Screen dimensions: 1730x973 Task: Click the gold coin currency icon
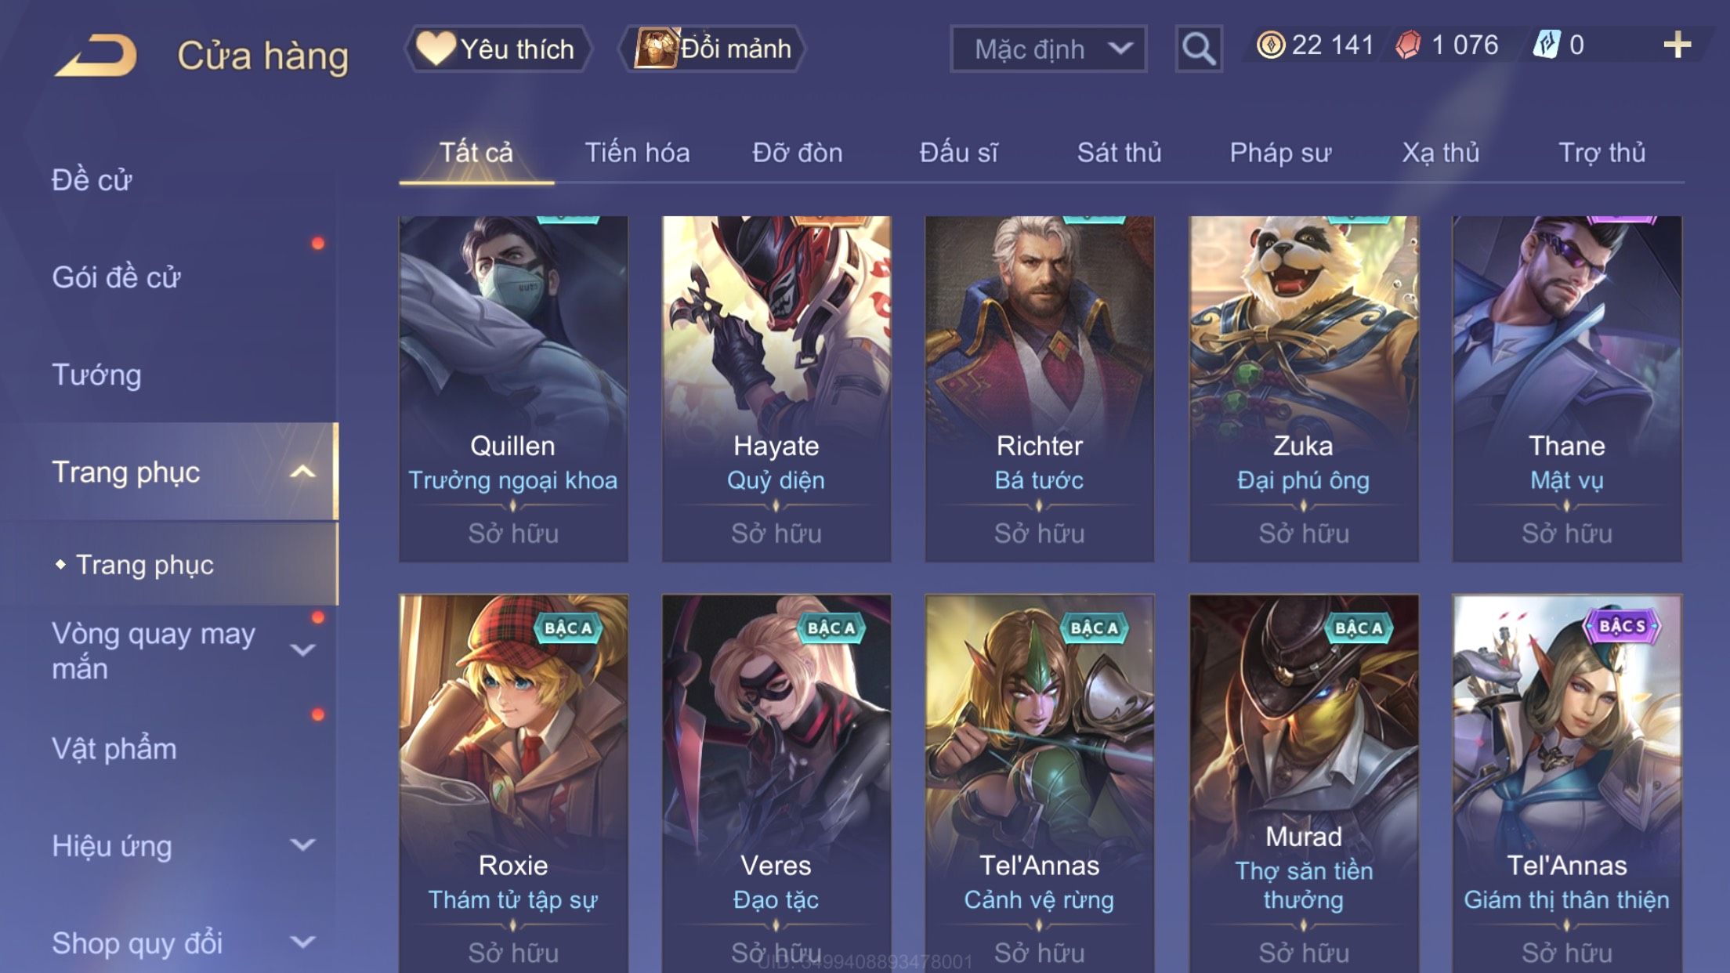1270,45
